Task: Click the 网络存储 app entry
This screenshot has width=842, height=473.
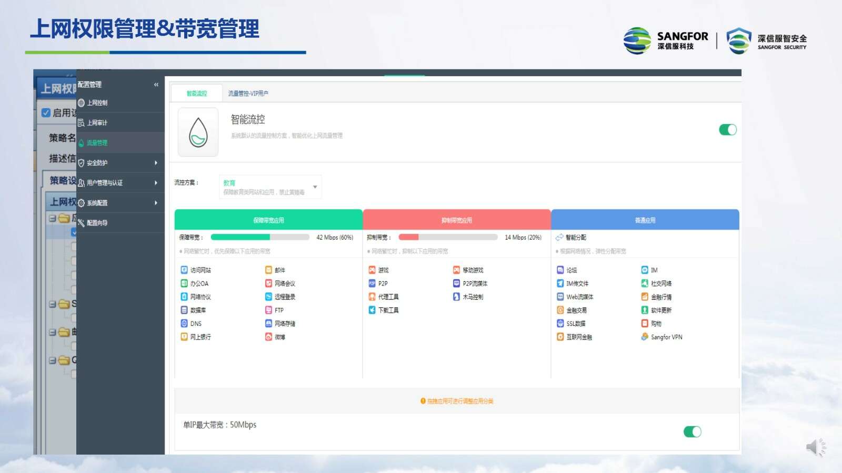Action: tap(280, 323)
